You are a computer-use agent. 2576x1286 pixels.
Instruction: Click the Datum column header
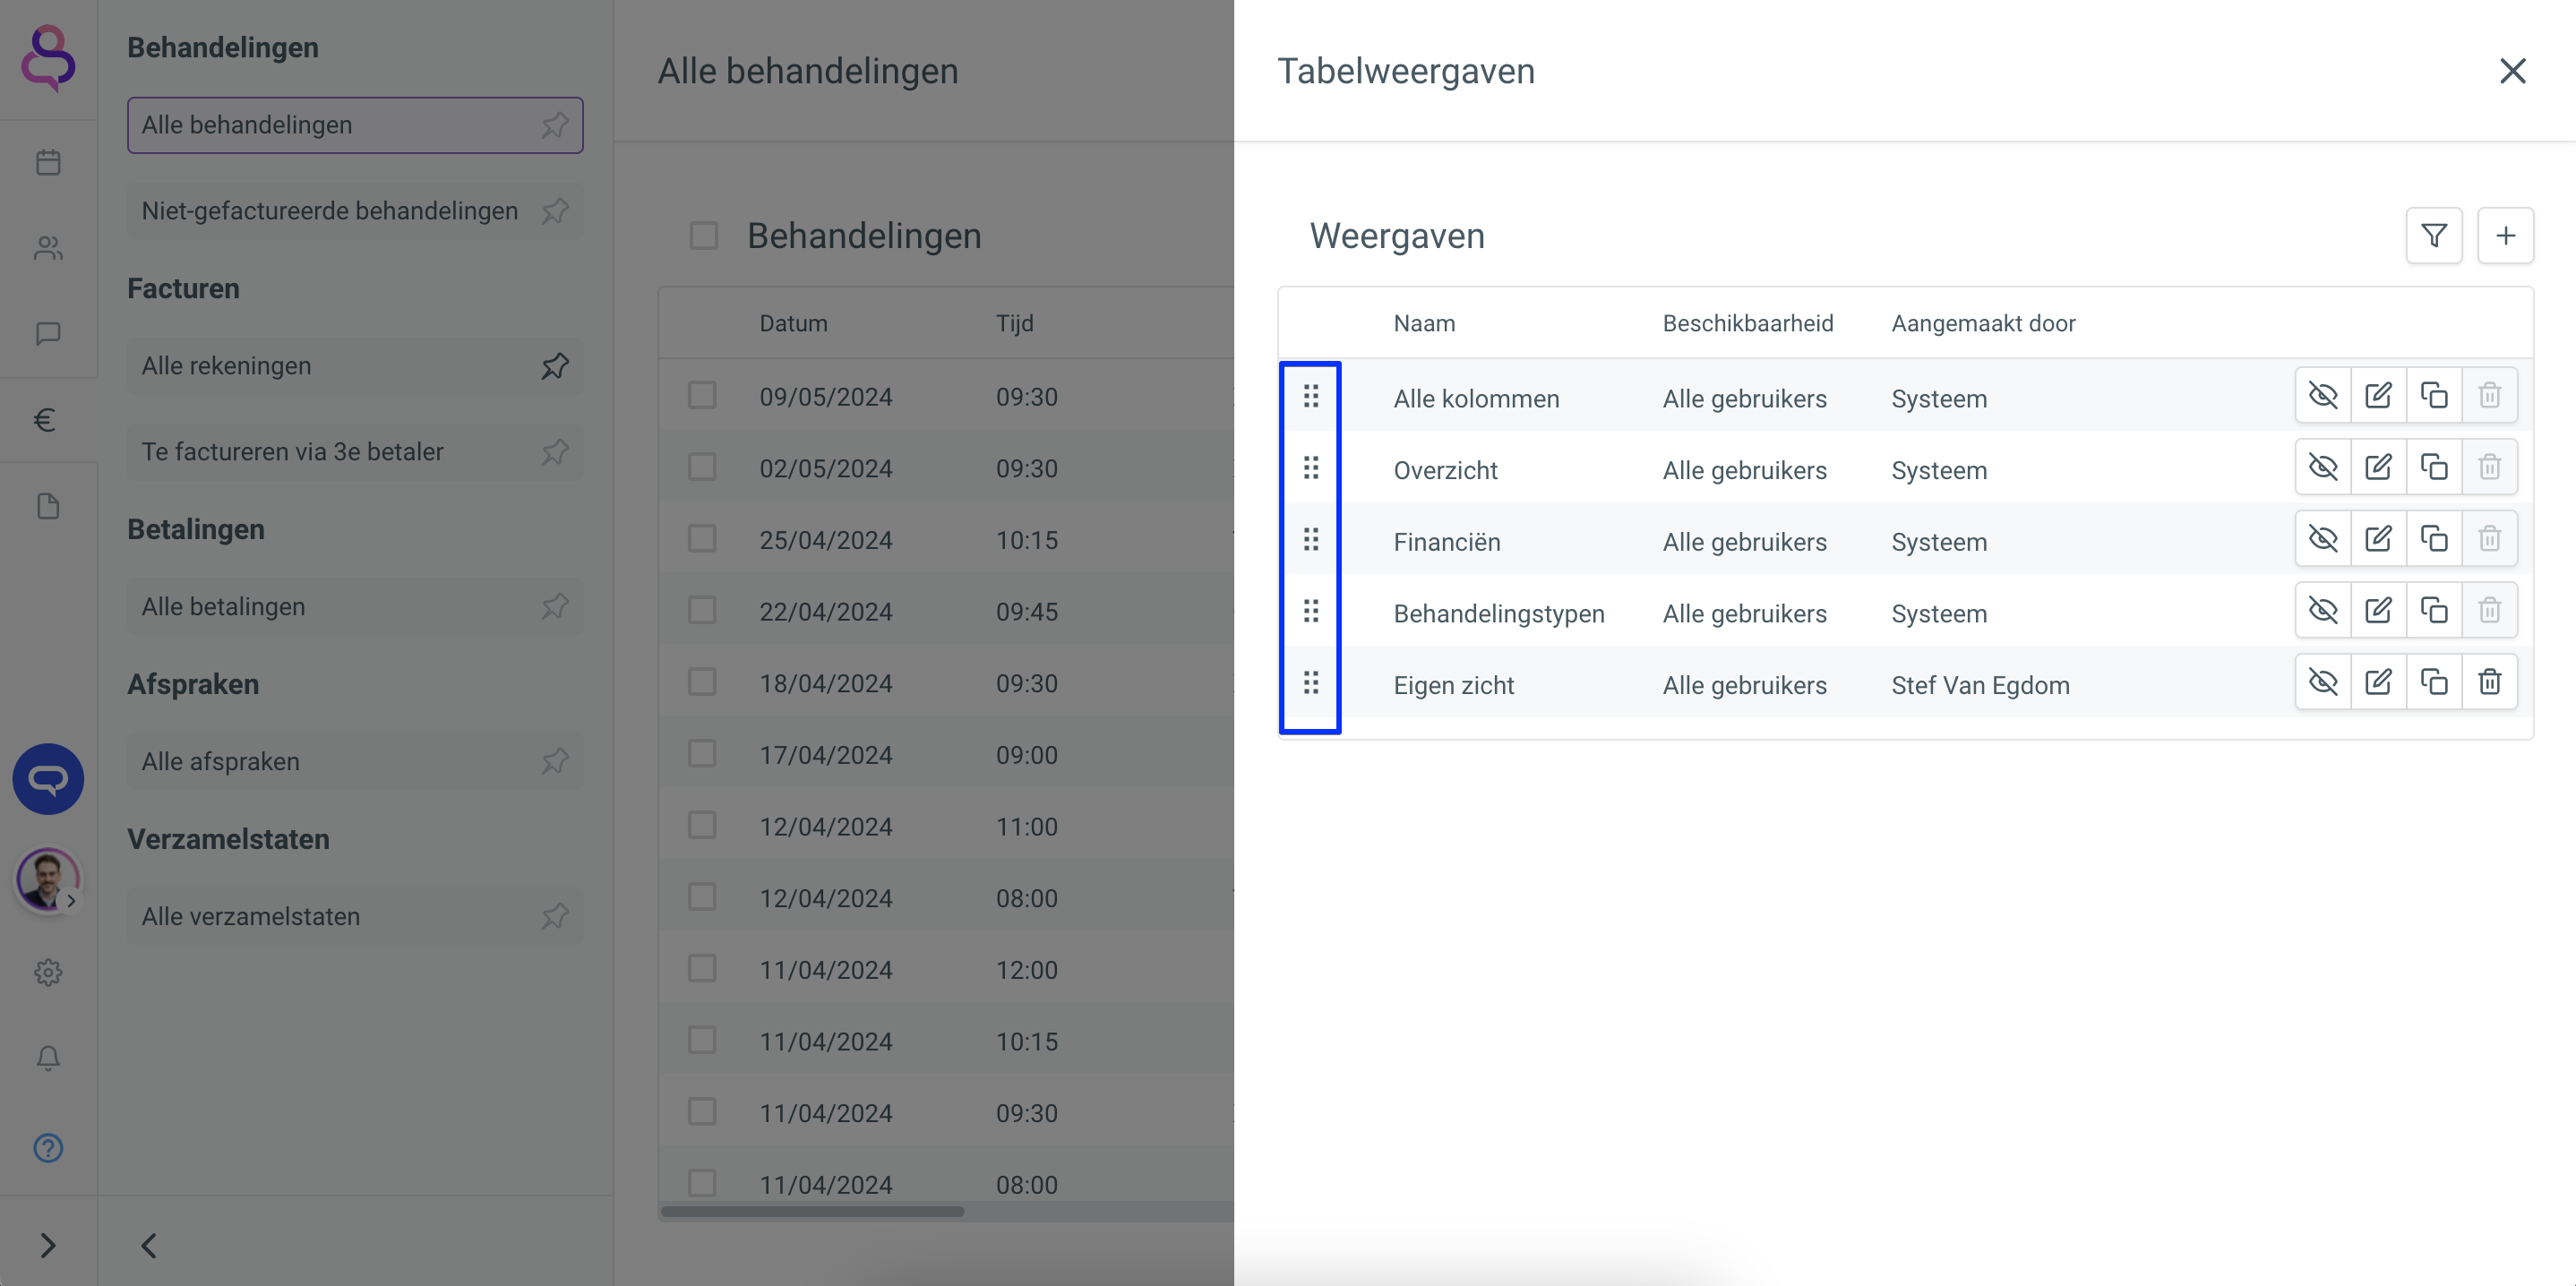coord(793,324)
